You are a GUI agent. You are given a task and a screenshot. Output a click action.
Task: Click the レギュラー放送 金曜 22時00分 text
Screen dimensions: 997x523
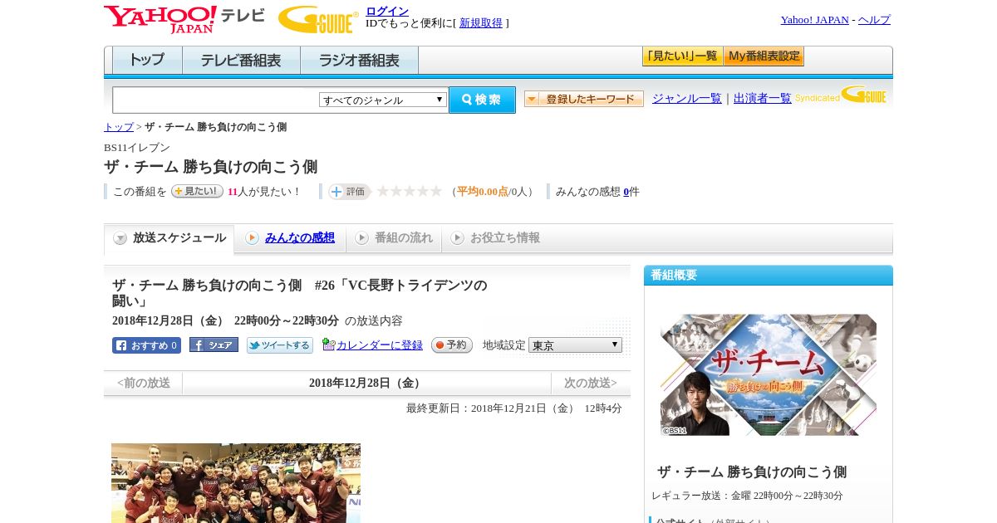tap(747, 496)
